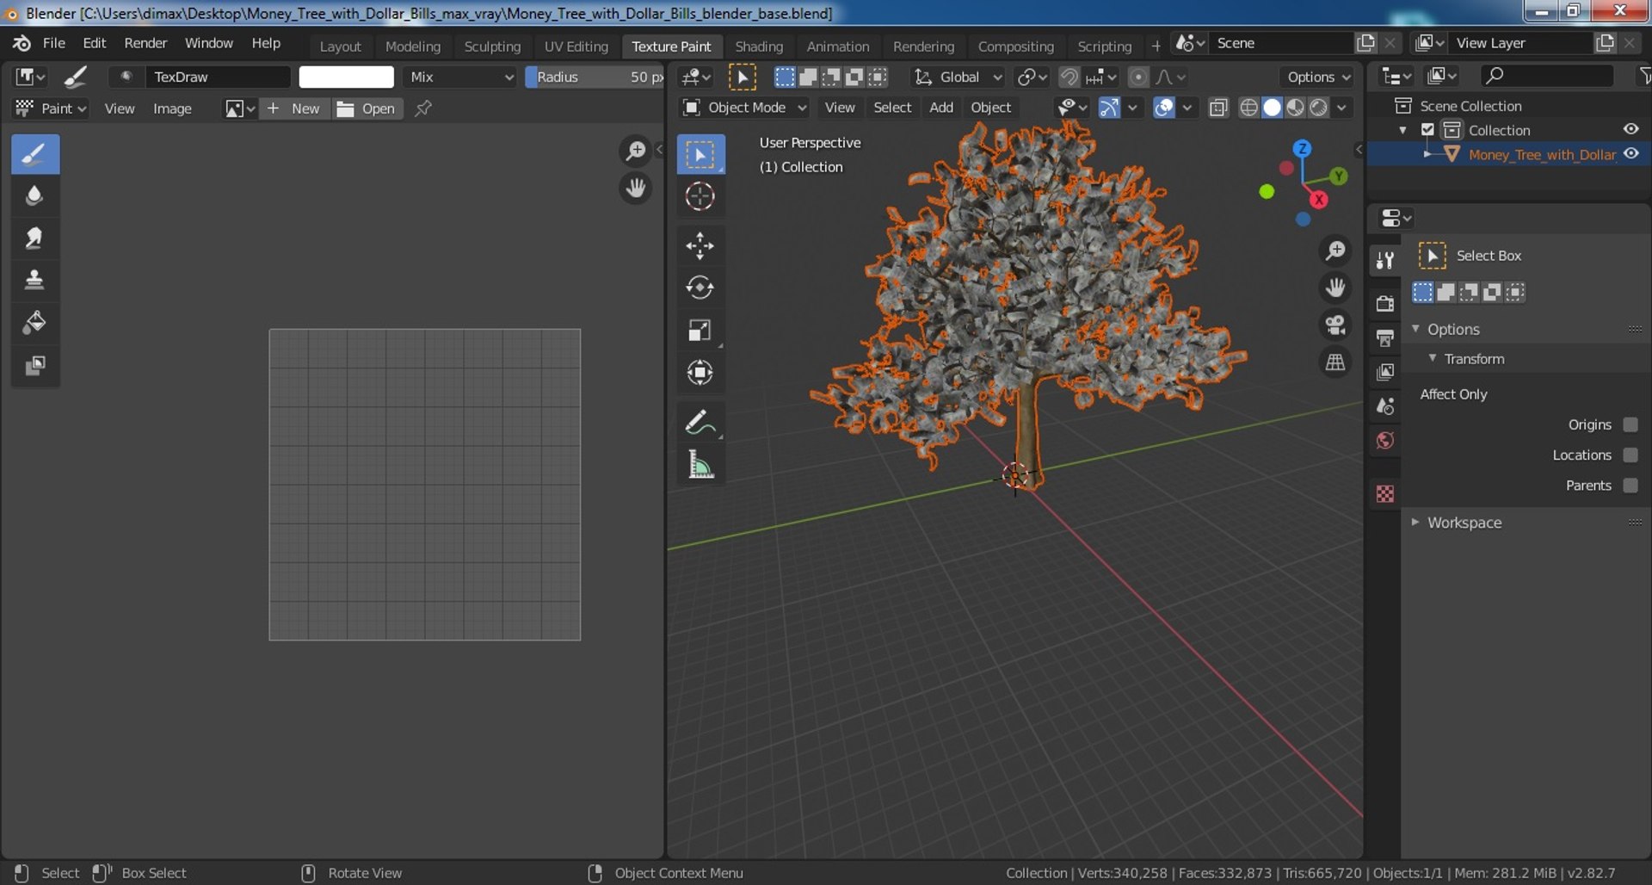
Task: Open the viewport Select menu
Action: coord(892,108)
